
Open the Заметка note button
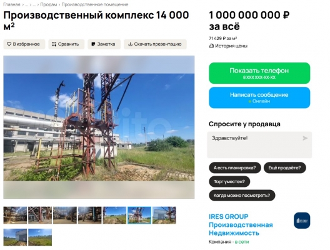point(104,44)
